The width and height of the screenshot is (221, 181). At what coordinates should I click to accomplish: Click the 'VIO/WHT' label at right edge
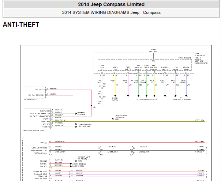[x=201, y=176]
